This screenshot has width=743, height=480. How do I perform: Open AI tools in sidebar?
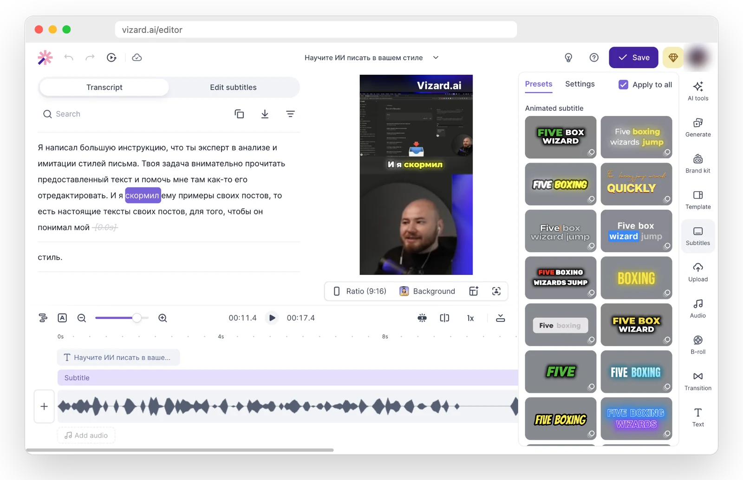(x=698, y=91)
